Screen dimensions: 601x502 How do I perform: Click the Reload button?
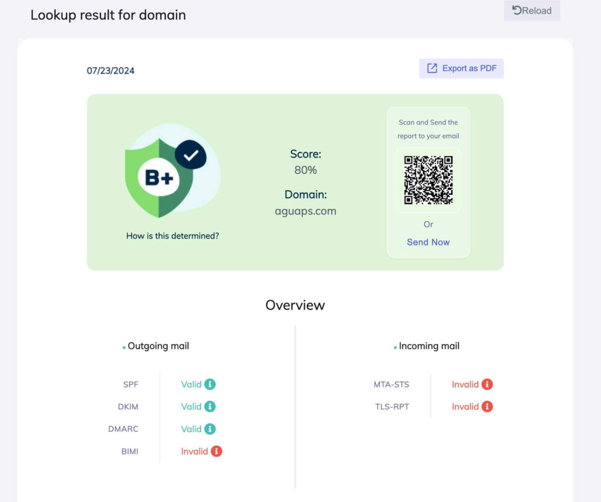pyautogui.click(x=532, y=11)
